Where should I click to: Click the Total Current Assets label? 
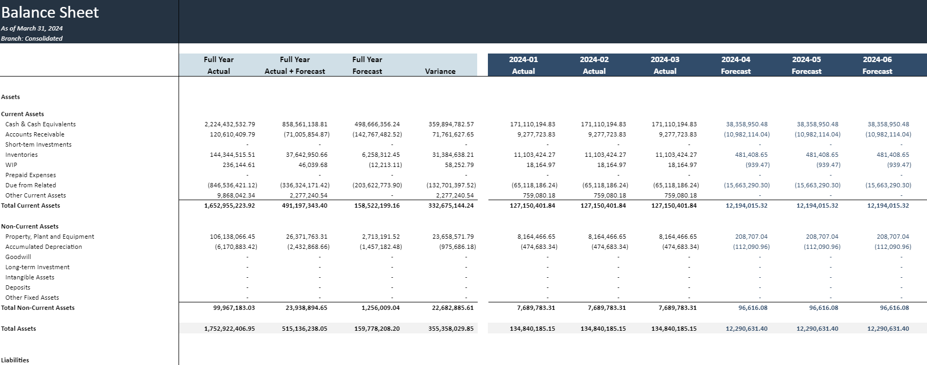[31, 206]
